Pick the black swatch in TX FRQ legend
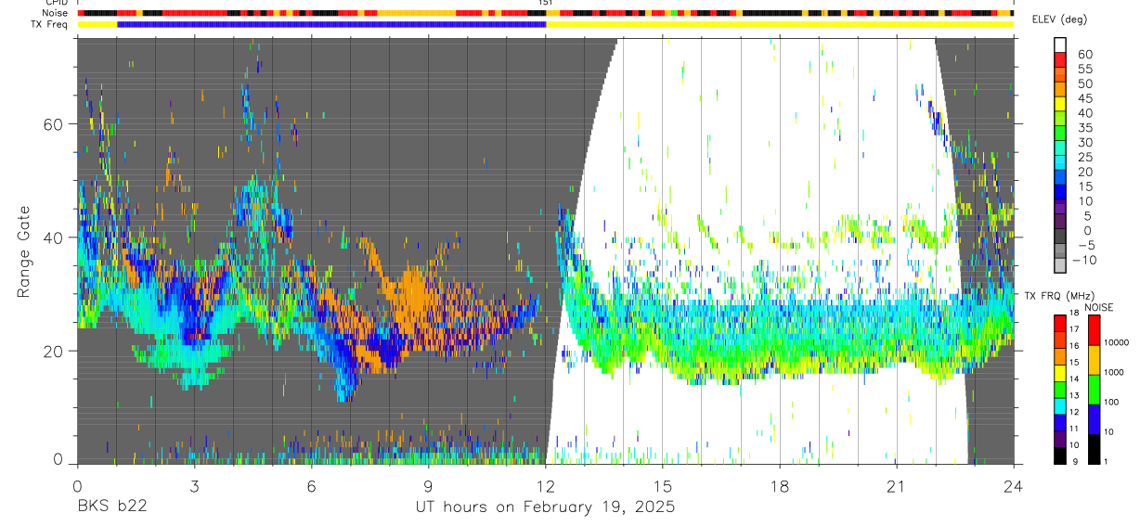Screen dimensions: 1140x526 click(1060, 455)
